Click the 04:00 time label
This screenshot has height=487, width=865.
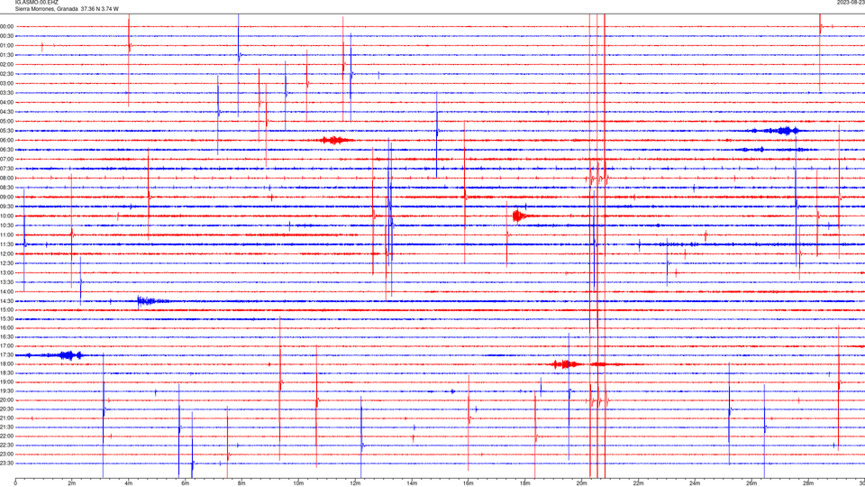coord(7,102)
